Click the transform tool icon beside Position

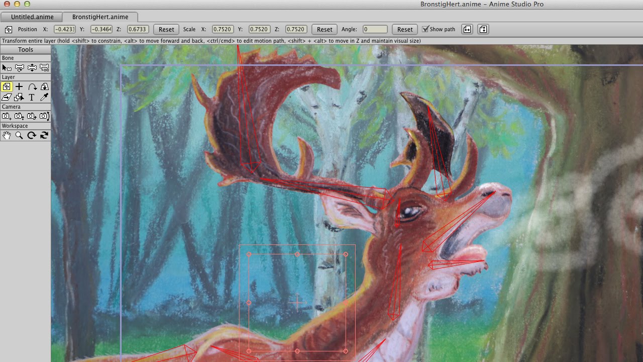point(9,29)
